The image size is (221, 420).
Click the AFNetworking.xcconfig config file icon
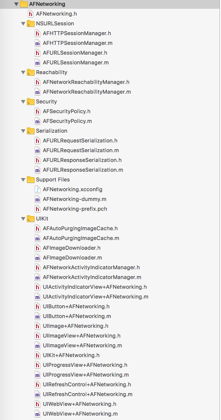pos(38,190)
